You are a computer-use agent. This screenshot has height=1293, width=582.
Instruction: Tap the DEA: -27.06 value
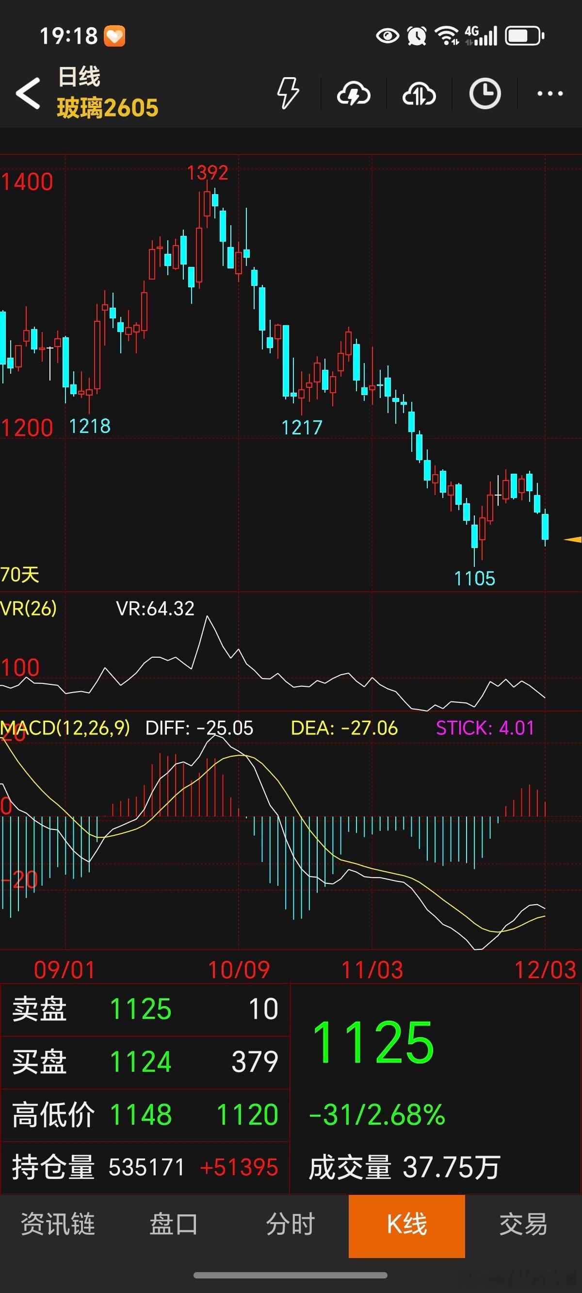click(x=344, y=728)
